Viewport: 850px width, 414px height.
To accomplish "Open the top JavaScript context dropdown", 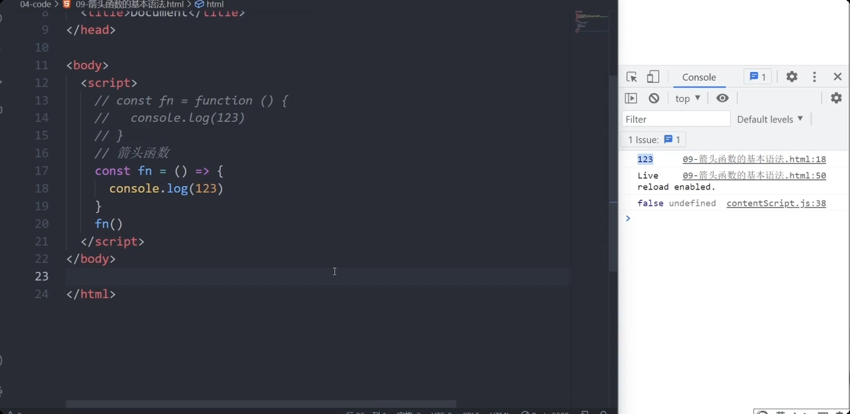I will click(688, 98).
